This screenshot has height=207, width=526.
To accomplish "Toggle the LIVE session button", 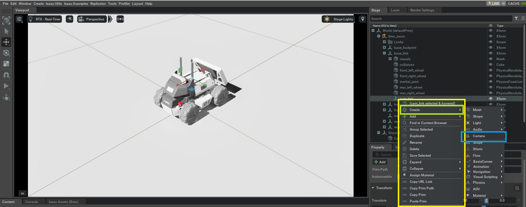I will [x=494, y=3].
